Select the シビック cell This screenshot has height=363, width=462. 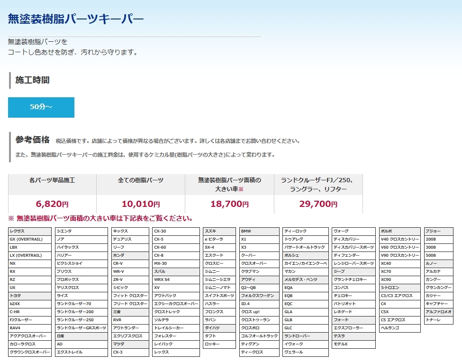[130, 288]
